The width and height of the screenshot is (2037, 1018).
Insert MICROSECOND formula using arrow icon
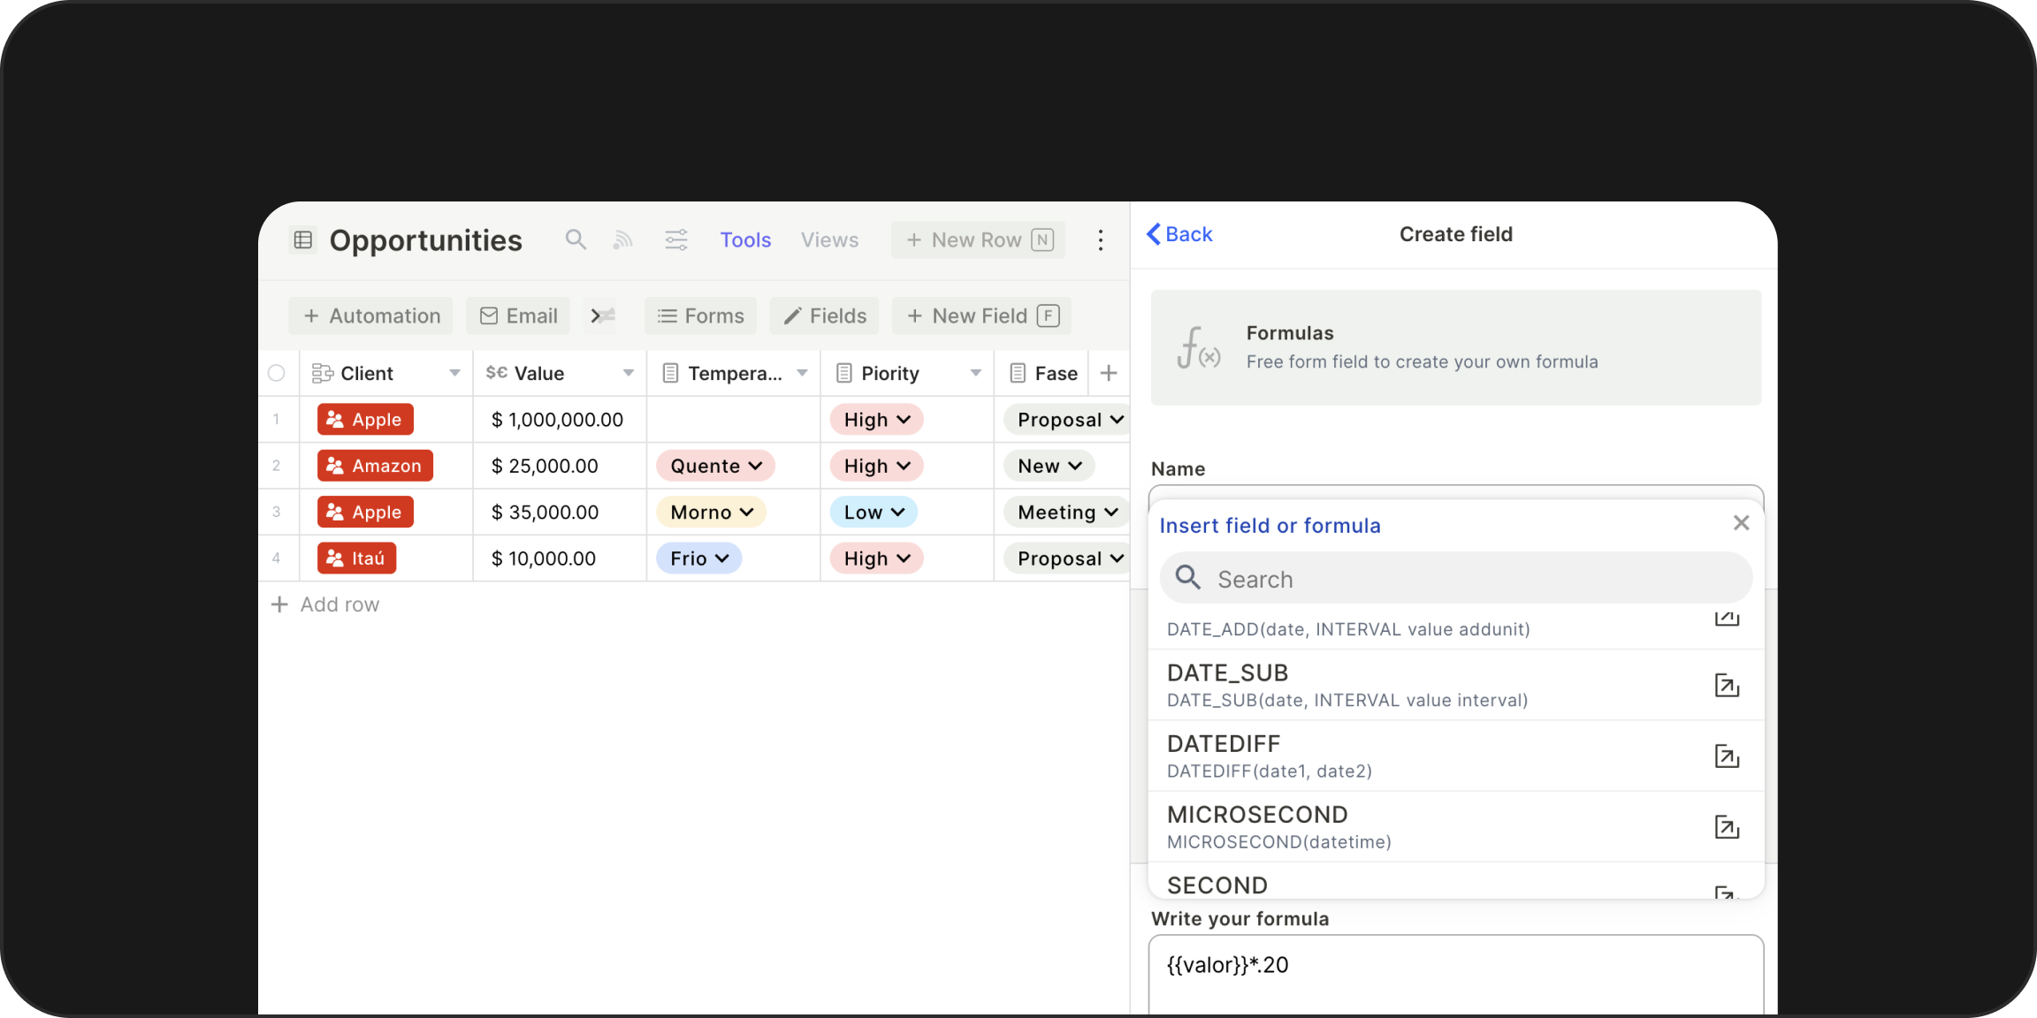[1727, 827]
